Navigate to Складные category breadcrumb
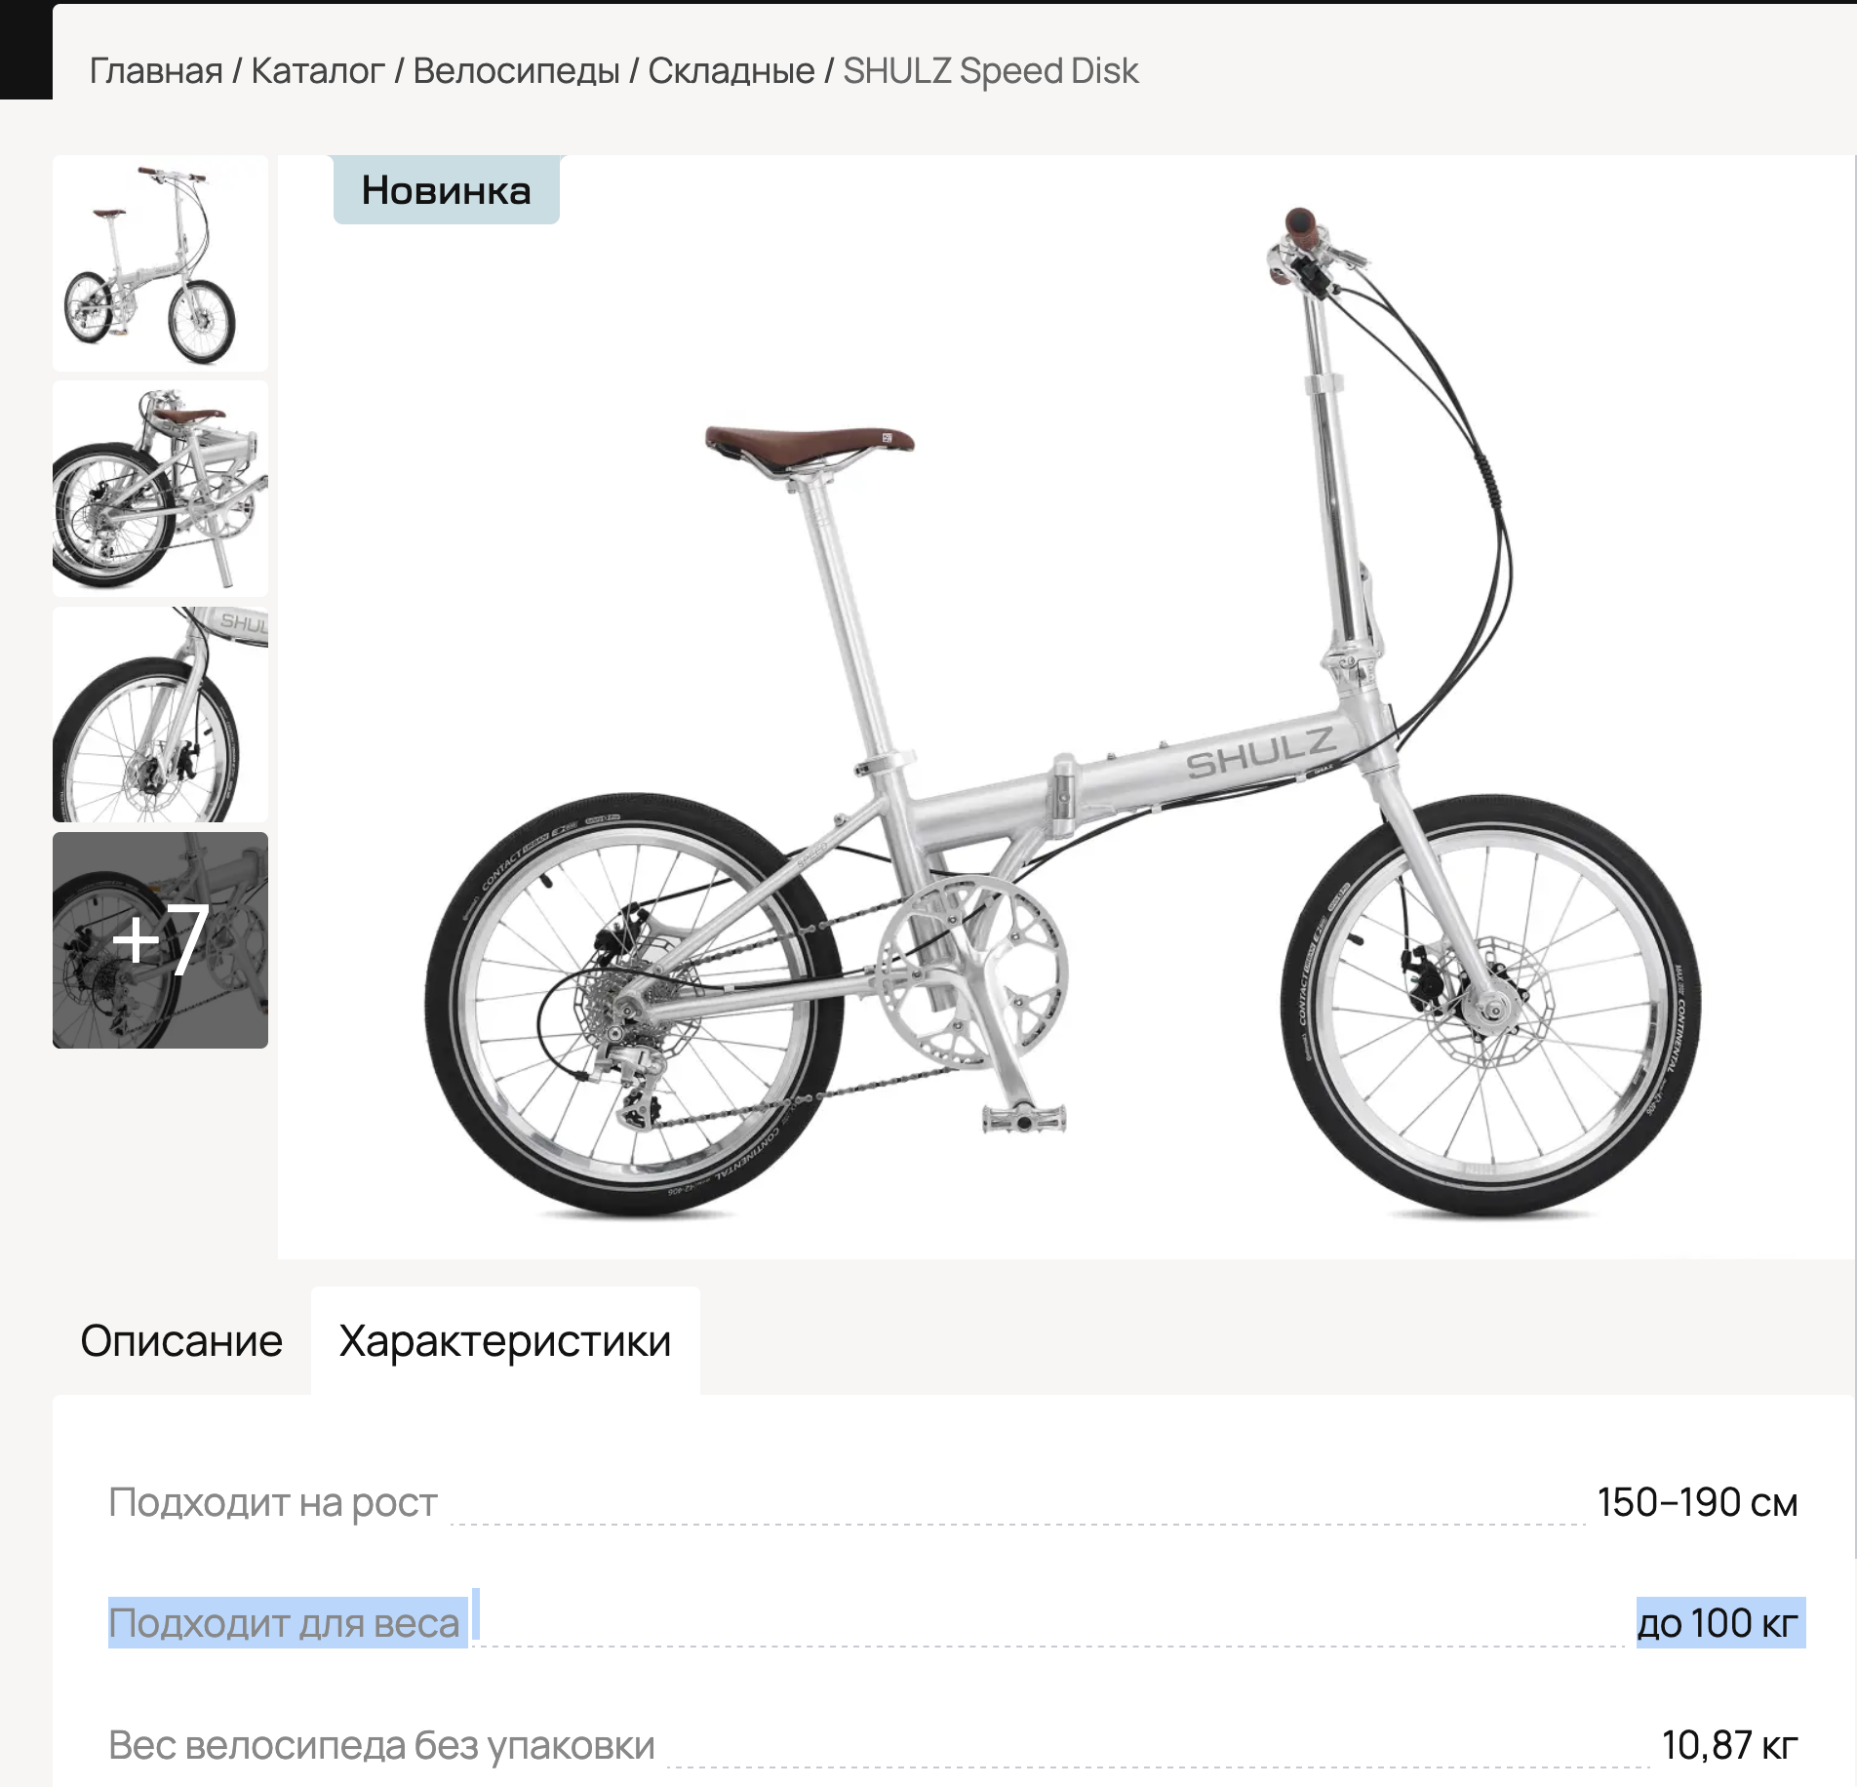The height and width of the screenshot is (1787, 1857). click(731, 71)
